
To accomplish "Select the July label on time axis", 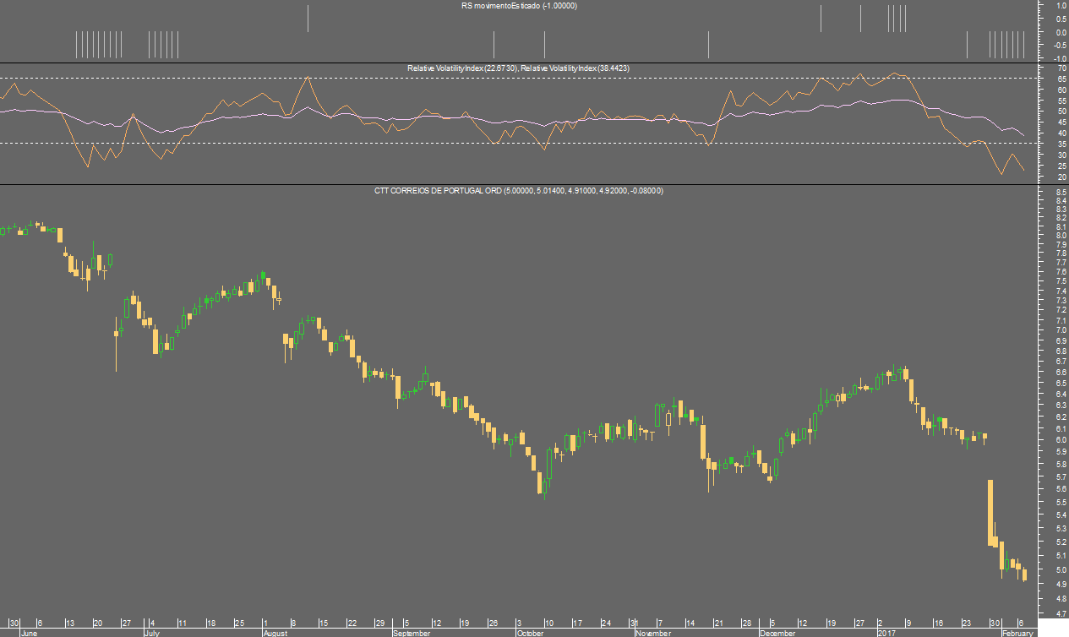I will point(152,632).
